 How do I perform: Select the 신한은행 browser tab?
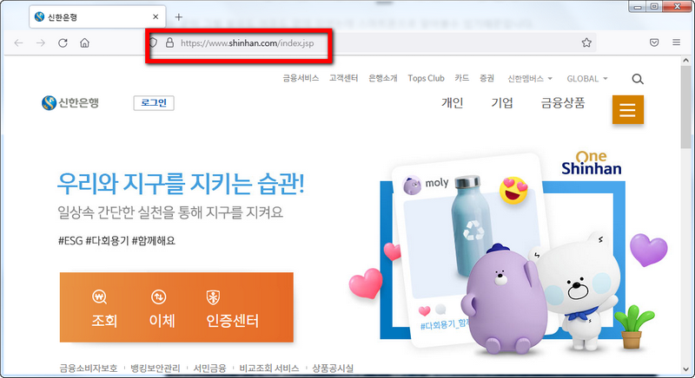(97, 16)
